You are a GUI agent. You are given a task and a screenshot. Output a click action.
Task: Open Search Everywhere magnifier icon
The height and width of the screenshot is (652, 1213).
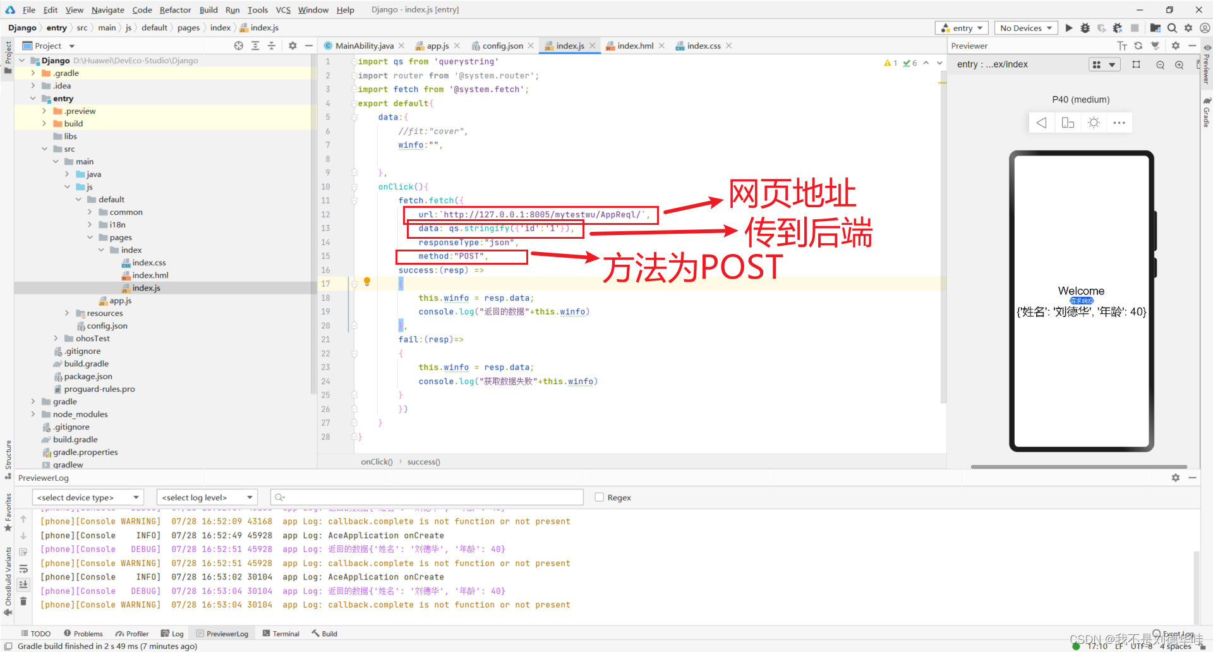[1172, 28]
